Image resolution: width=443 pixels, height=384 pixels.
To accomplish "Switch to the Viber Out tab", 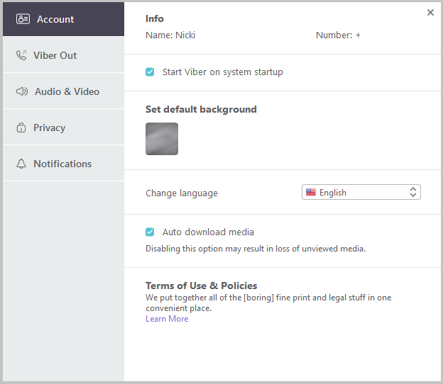I will coord(55,55).
